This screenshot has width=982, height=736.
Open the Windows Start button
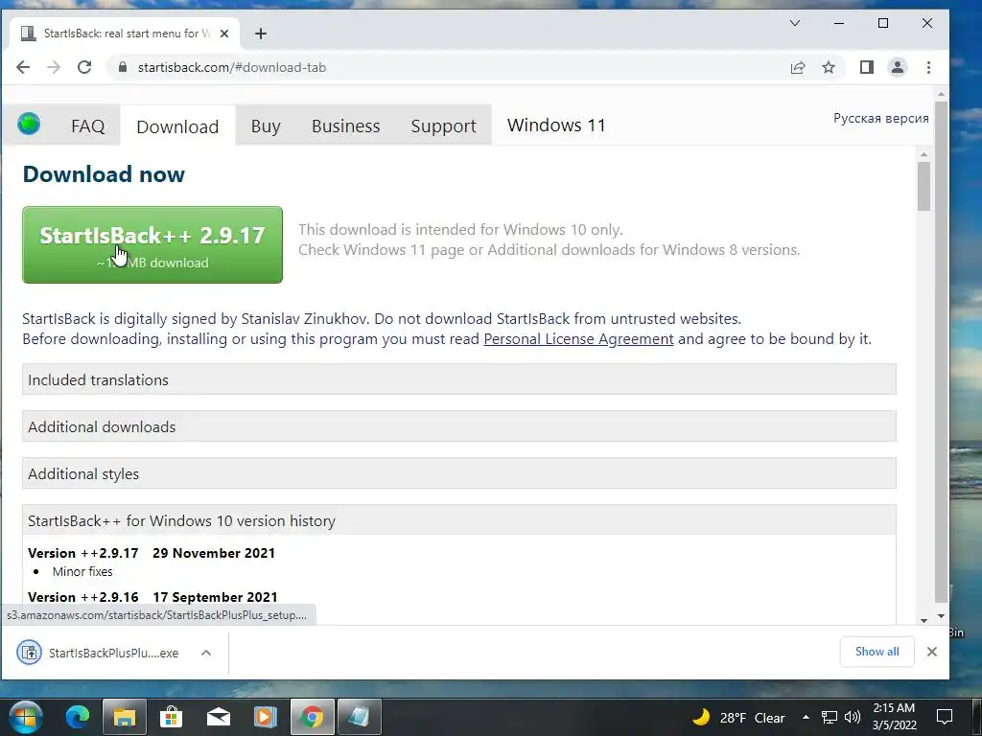pos(26,717)
